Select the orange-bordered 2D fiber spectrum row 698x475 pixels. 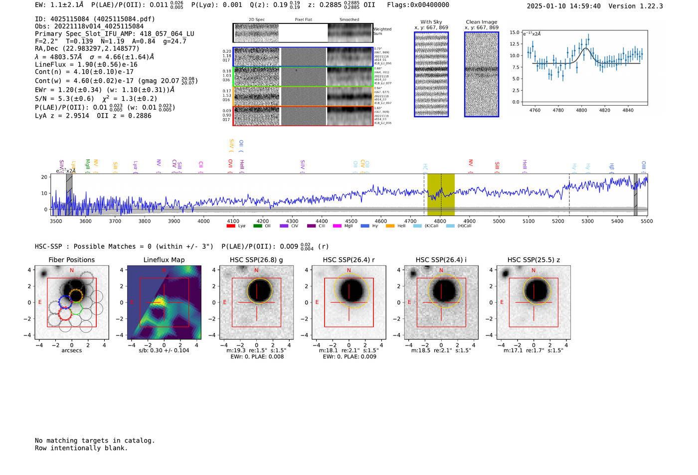click(x=303, y=96)
